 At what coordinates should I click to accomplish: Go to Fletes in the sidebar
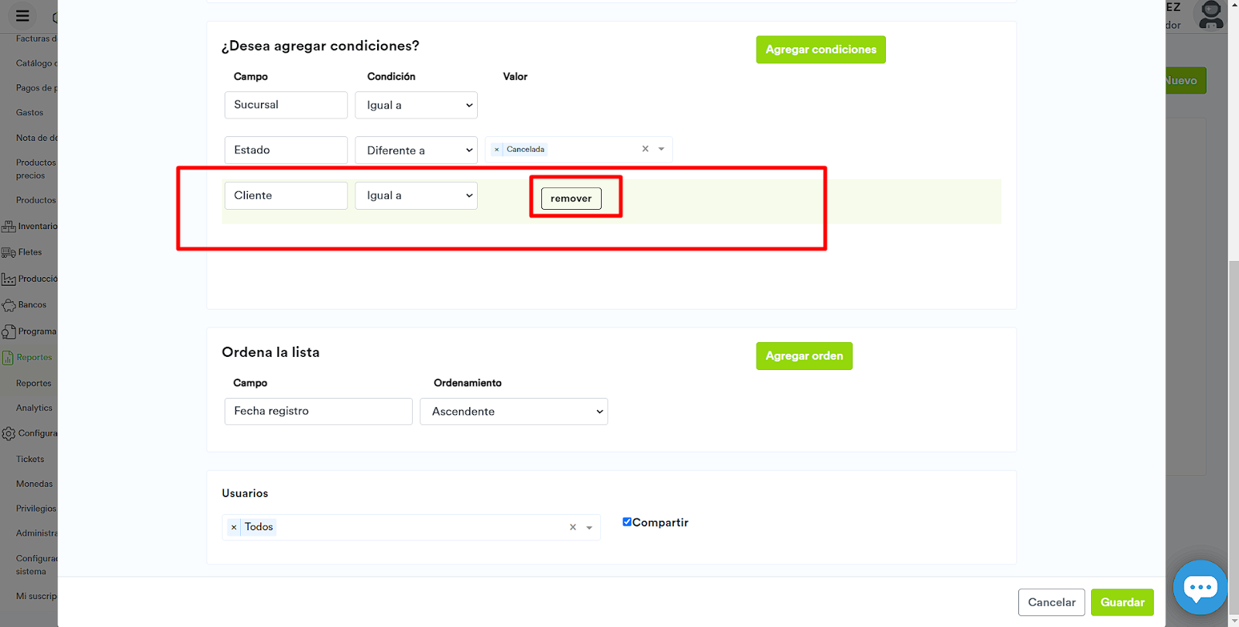[29, 252]
